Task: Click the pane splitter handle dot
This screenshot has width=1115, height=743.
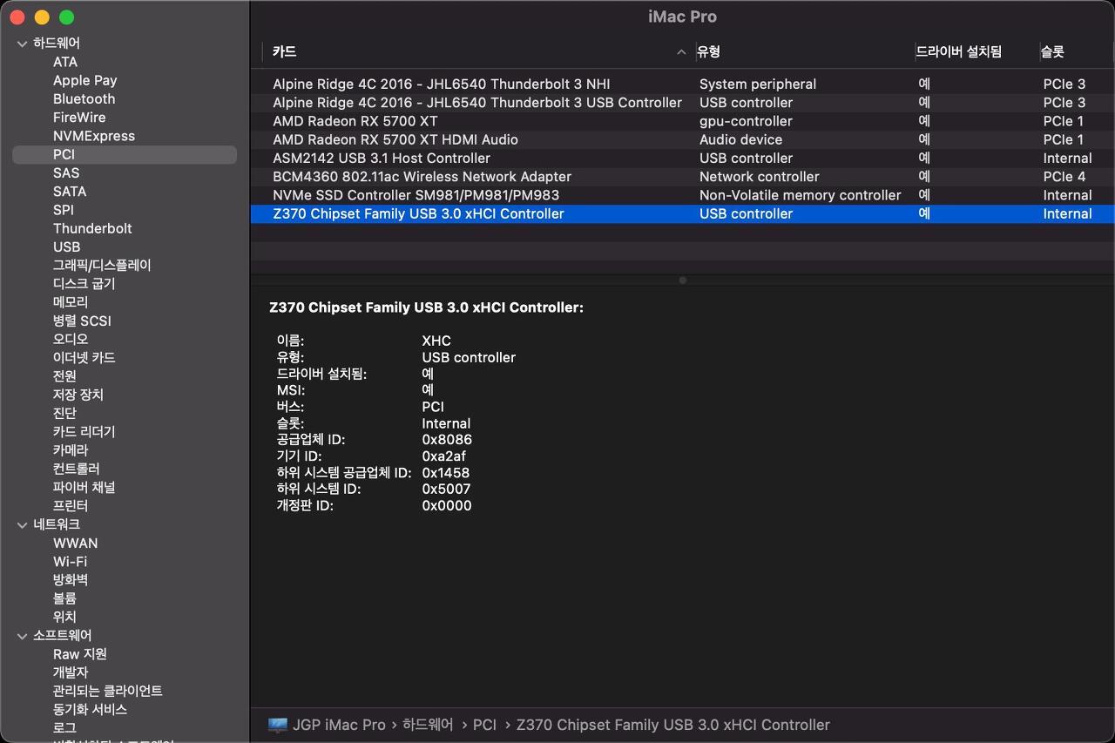Action: pyautogui.click(x=682, y=280)
